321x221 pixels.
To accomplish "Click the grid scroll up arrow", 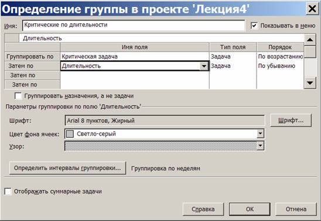I will pos(310,40).
